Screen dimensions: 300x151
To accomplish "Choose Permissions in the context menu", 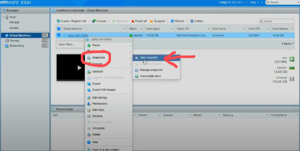I will pyautogui.click(x=109, y=104).
